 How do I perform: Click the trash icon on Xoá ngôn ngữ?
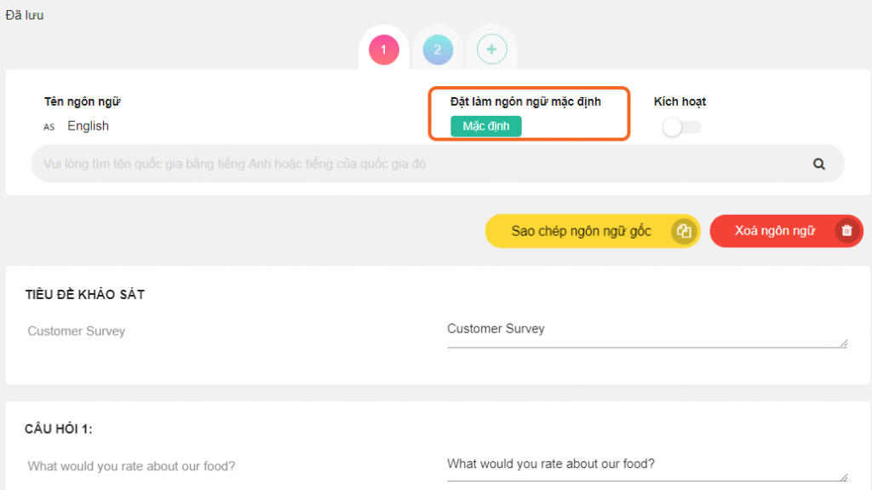coord(846,231)
